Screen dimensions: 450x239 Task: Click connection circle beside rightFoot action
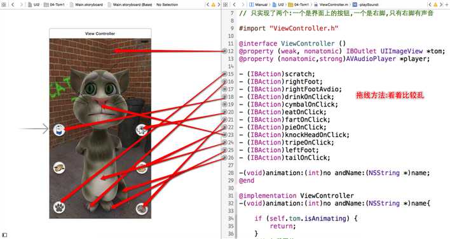[x=225, y=82]
